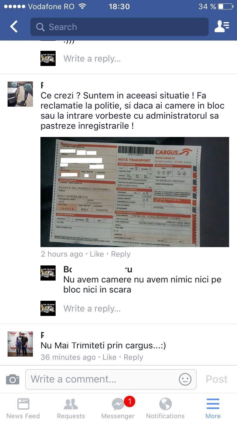Open Messenger with one notification
Image resolution: width=237 pixels, height=421 pixels.
tap(118, 408)
